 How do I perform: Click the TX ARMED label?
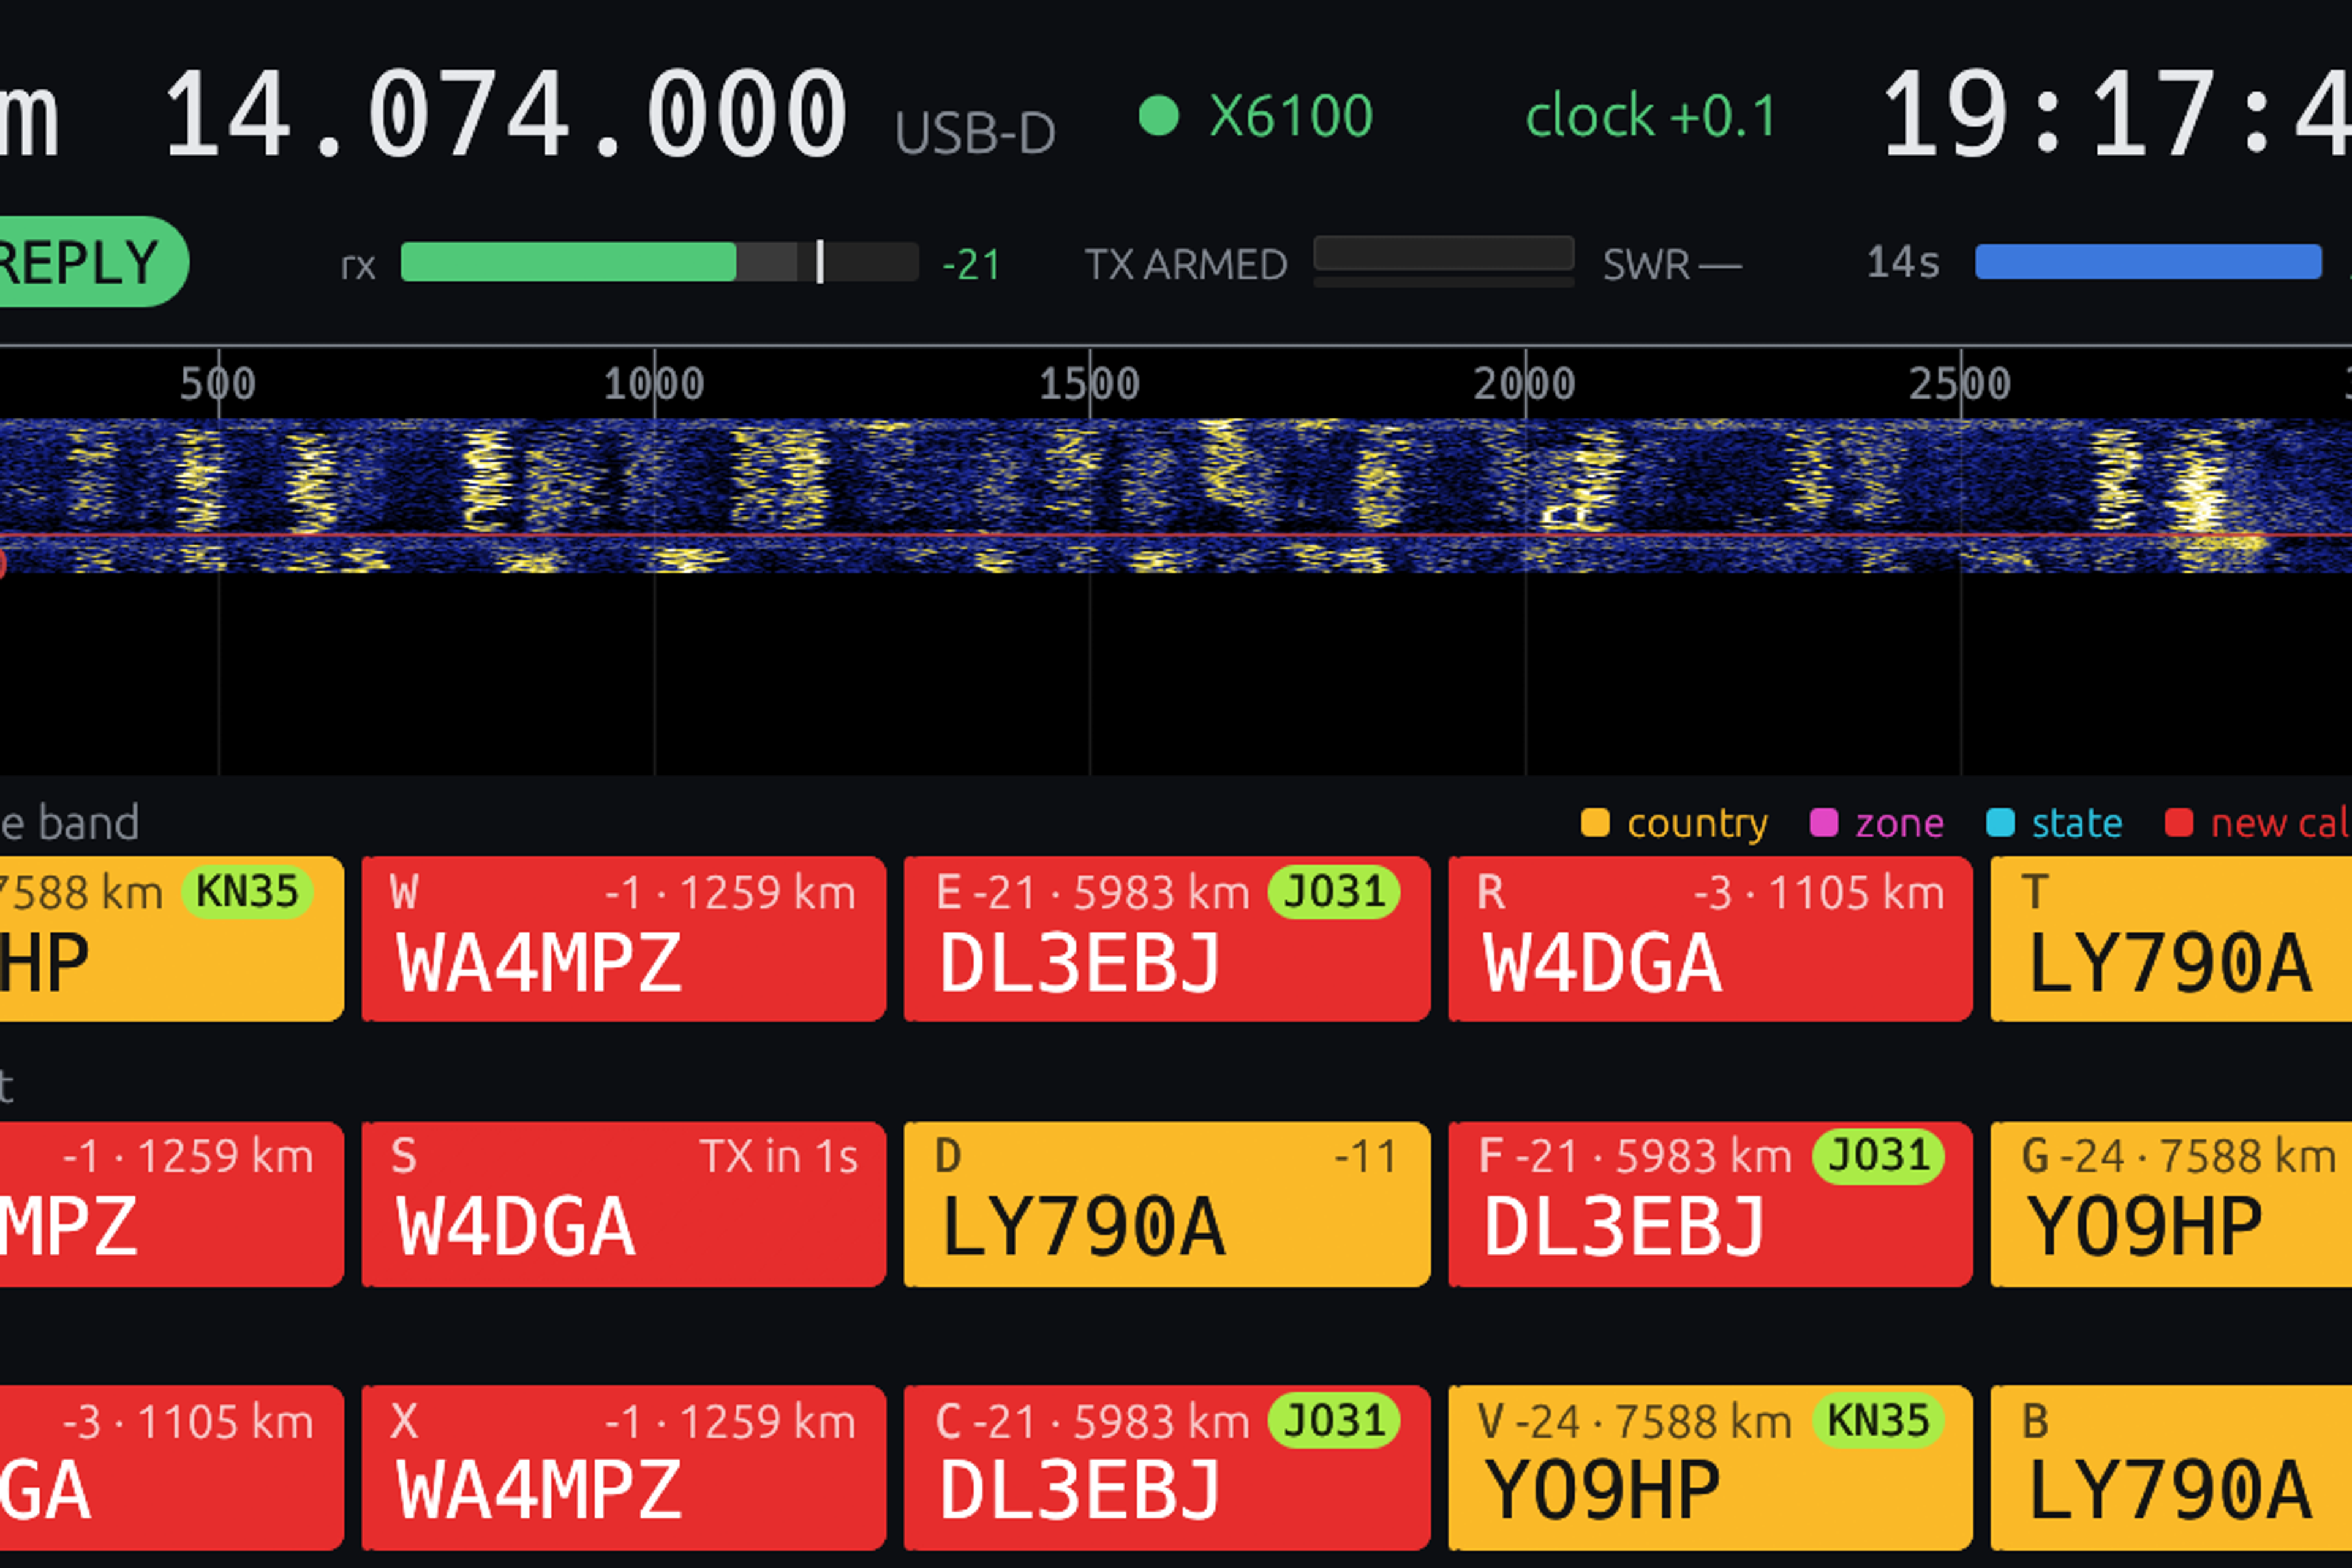pyautogui.click(x=1186, y=265)
